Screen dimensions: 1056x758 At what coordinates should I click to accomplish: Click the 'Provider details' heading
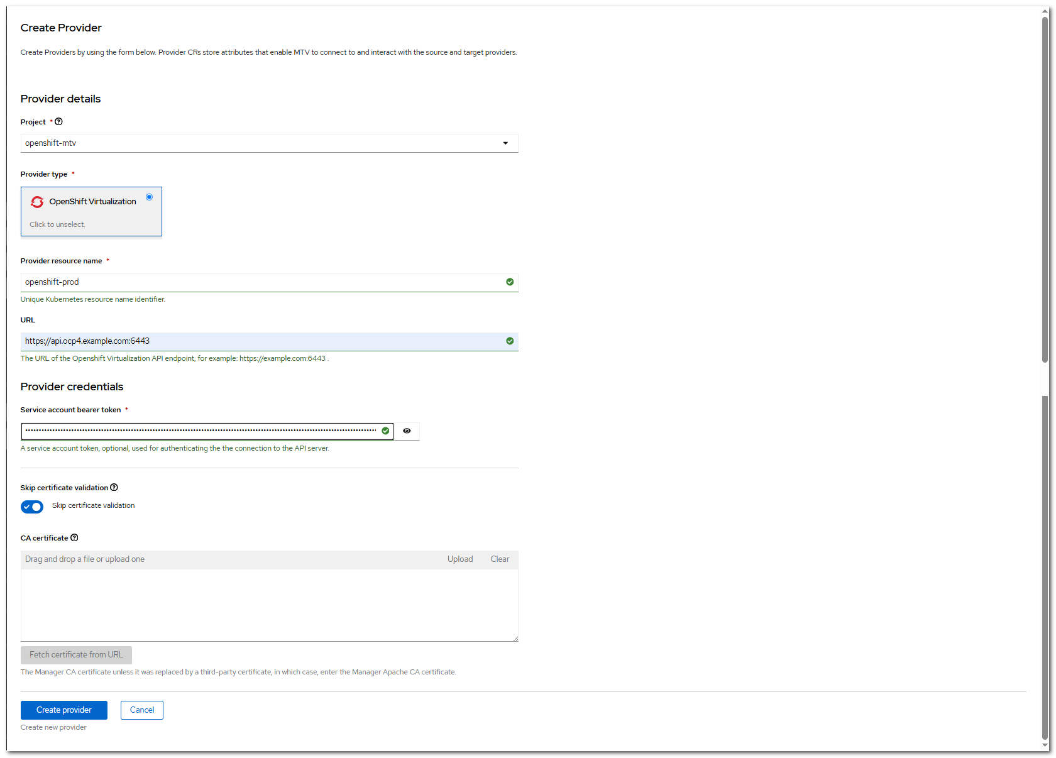[x=60, y=99]
